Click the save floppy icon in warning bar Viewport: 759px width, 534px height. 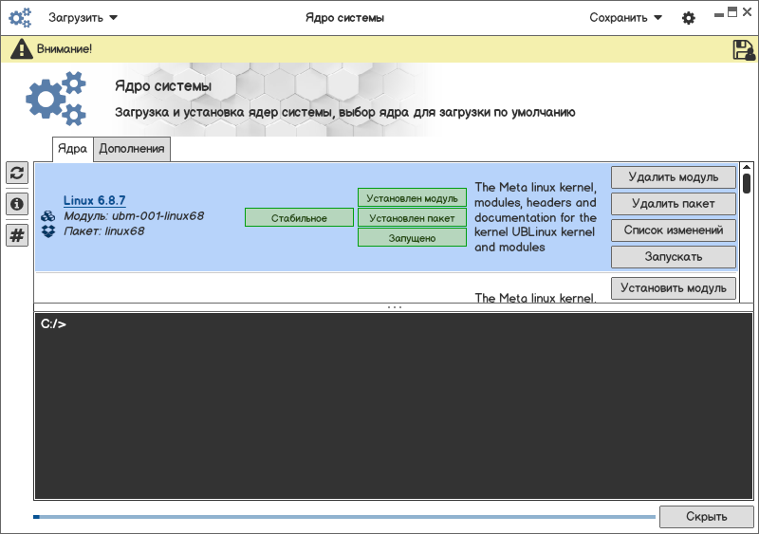point(744,50)
